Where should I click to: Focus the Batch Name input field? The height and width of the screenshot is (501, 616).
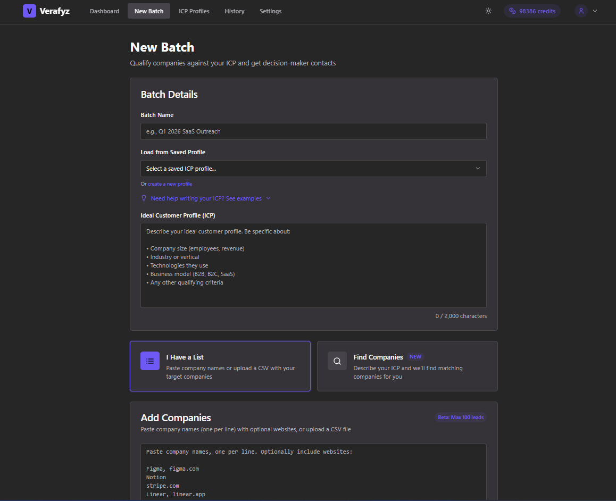pyautogui.click(x=313, y=131)
